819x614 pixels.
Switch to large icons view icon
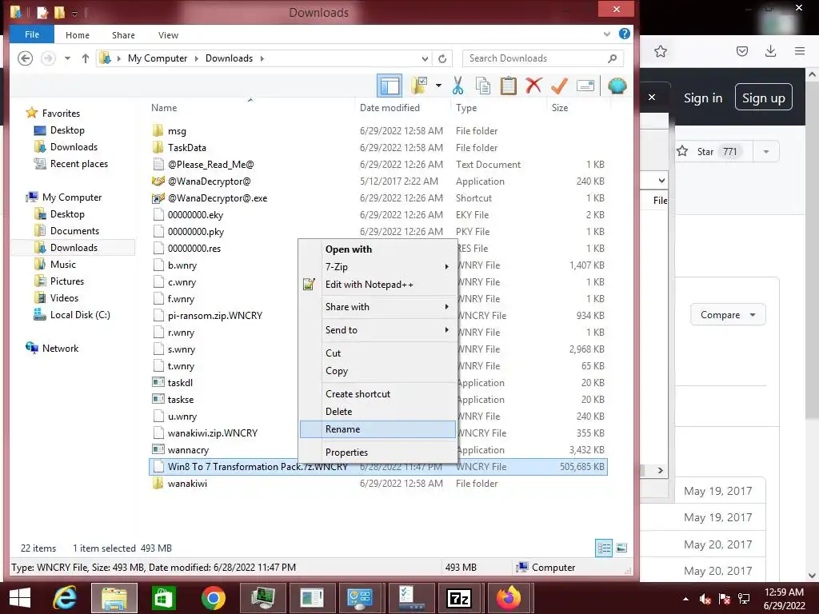click(x=621, y=548)
